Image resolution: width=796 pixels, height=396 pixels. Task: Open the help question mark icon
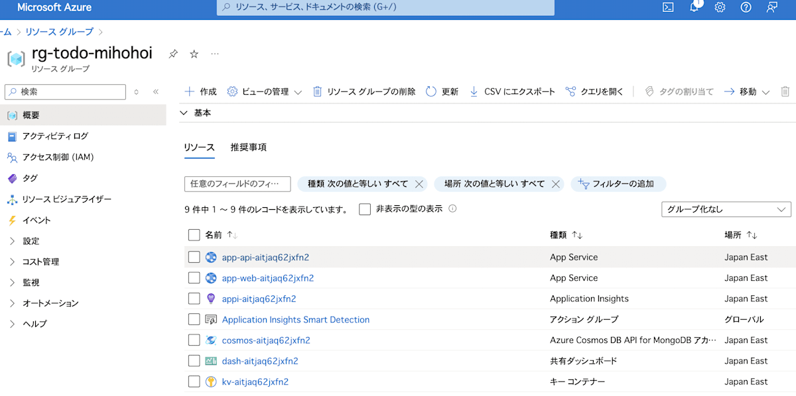coord(746,7)
